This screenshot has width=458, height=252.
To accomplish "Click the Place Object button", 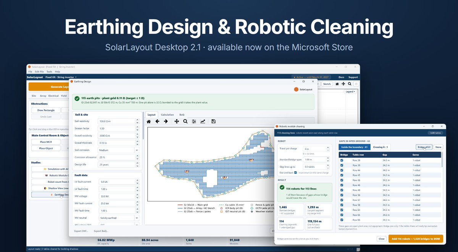I will pyautogui.click(x=46, y=148).
